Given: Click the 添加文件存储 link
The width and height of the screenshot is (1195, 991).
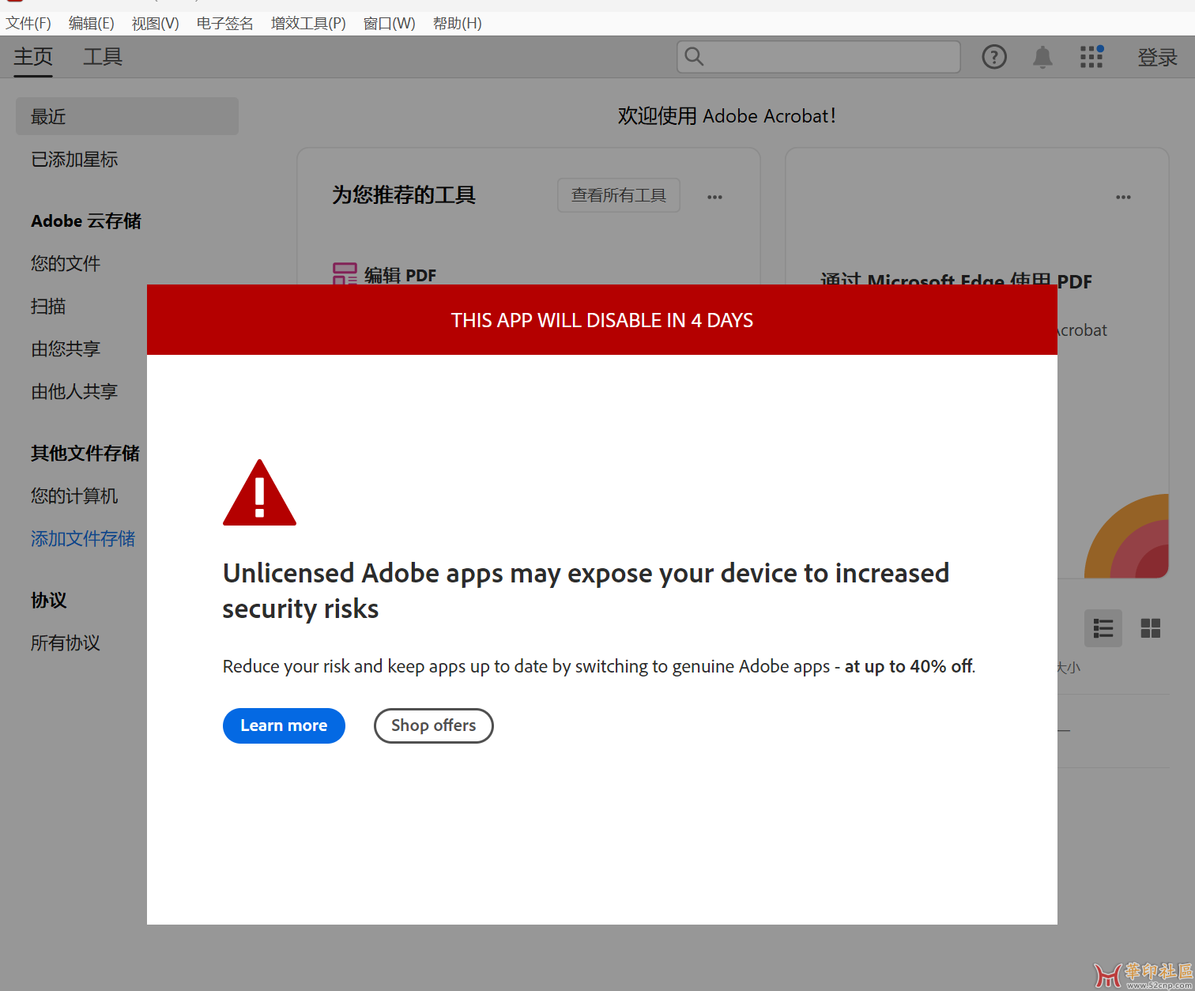Looking at the screenshot, I should tap(83, 539).
